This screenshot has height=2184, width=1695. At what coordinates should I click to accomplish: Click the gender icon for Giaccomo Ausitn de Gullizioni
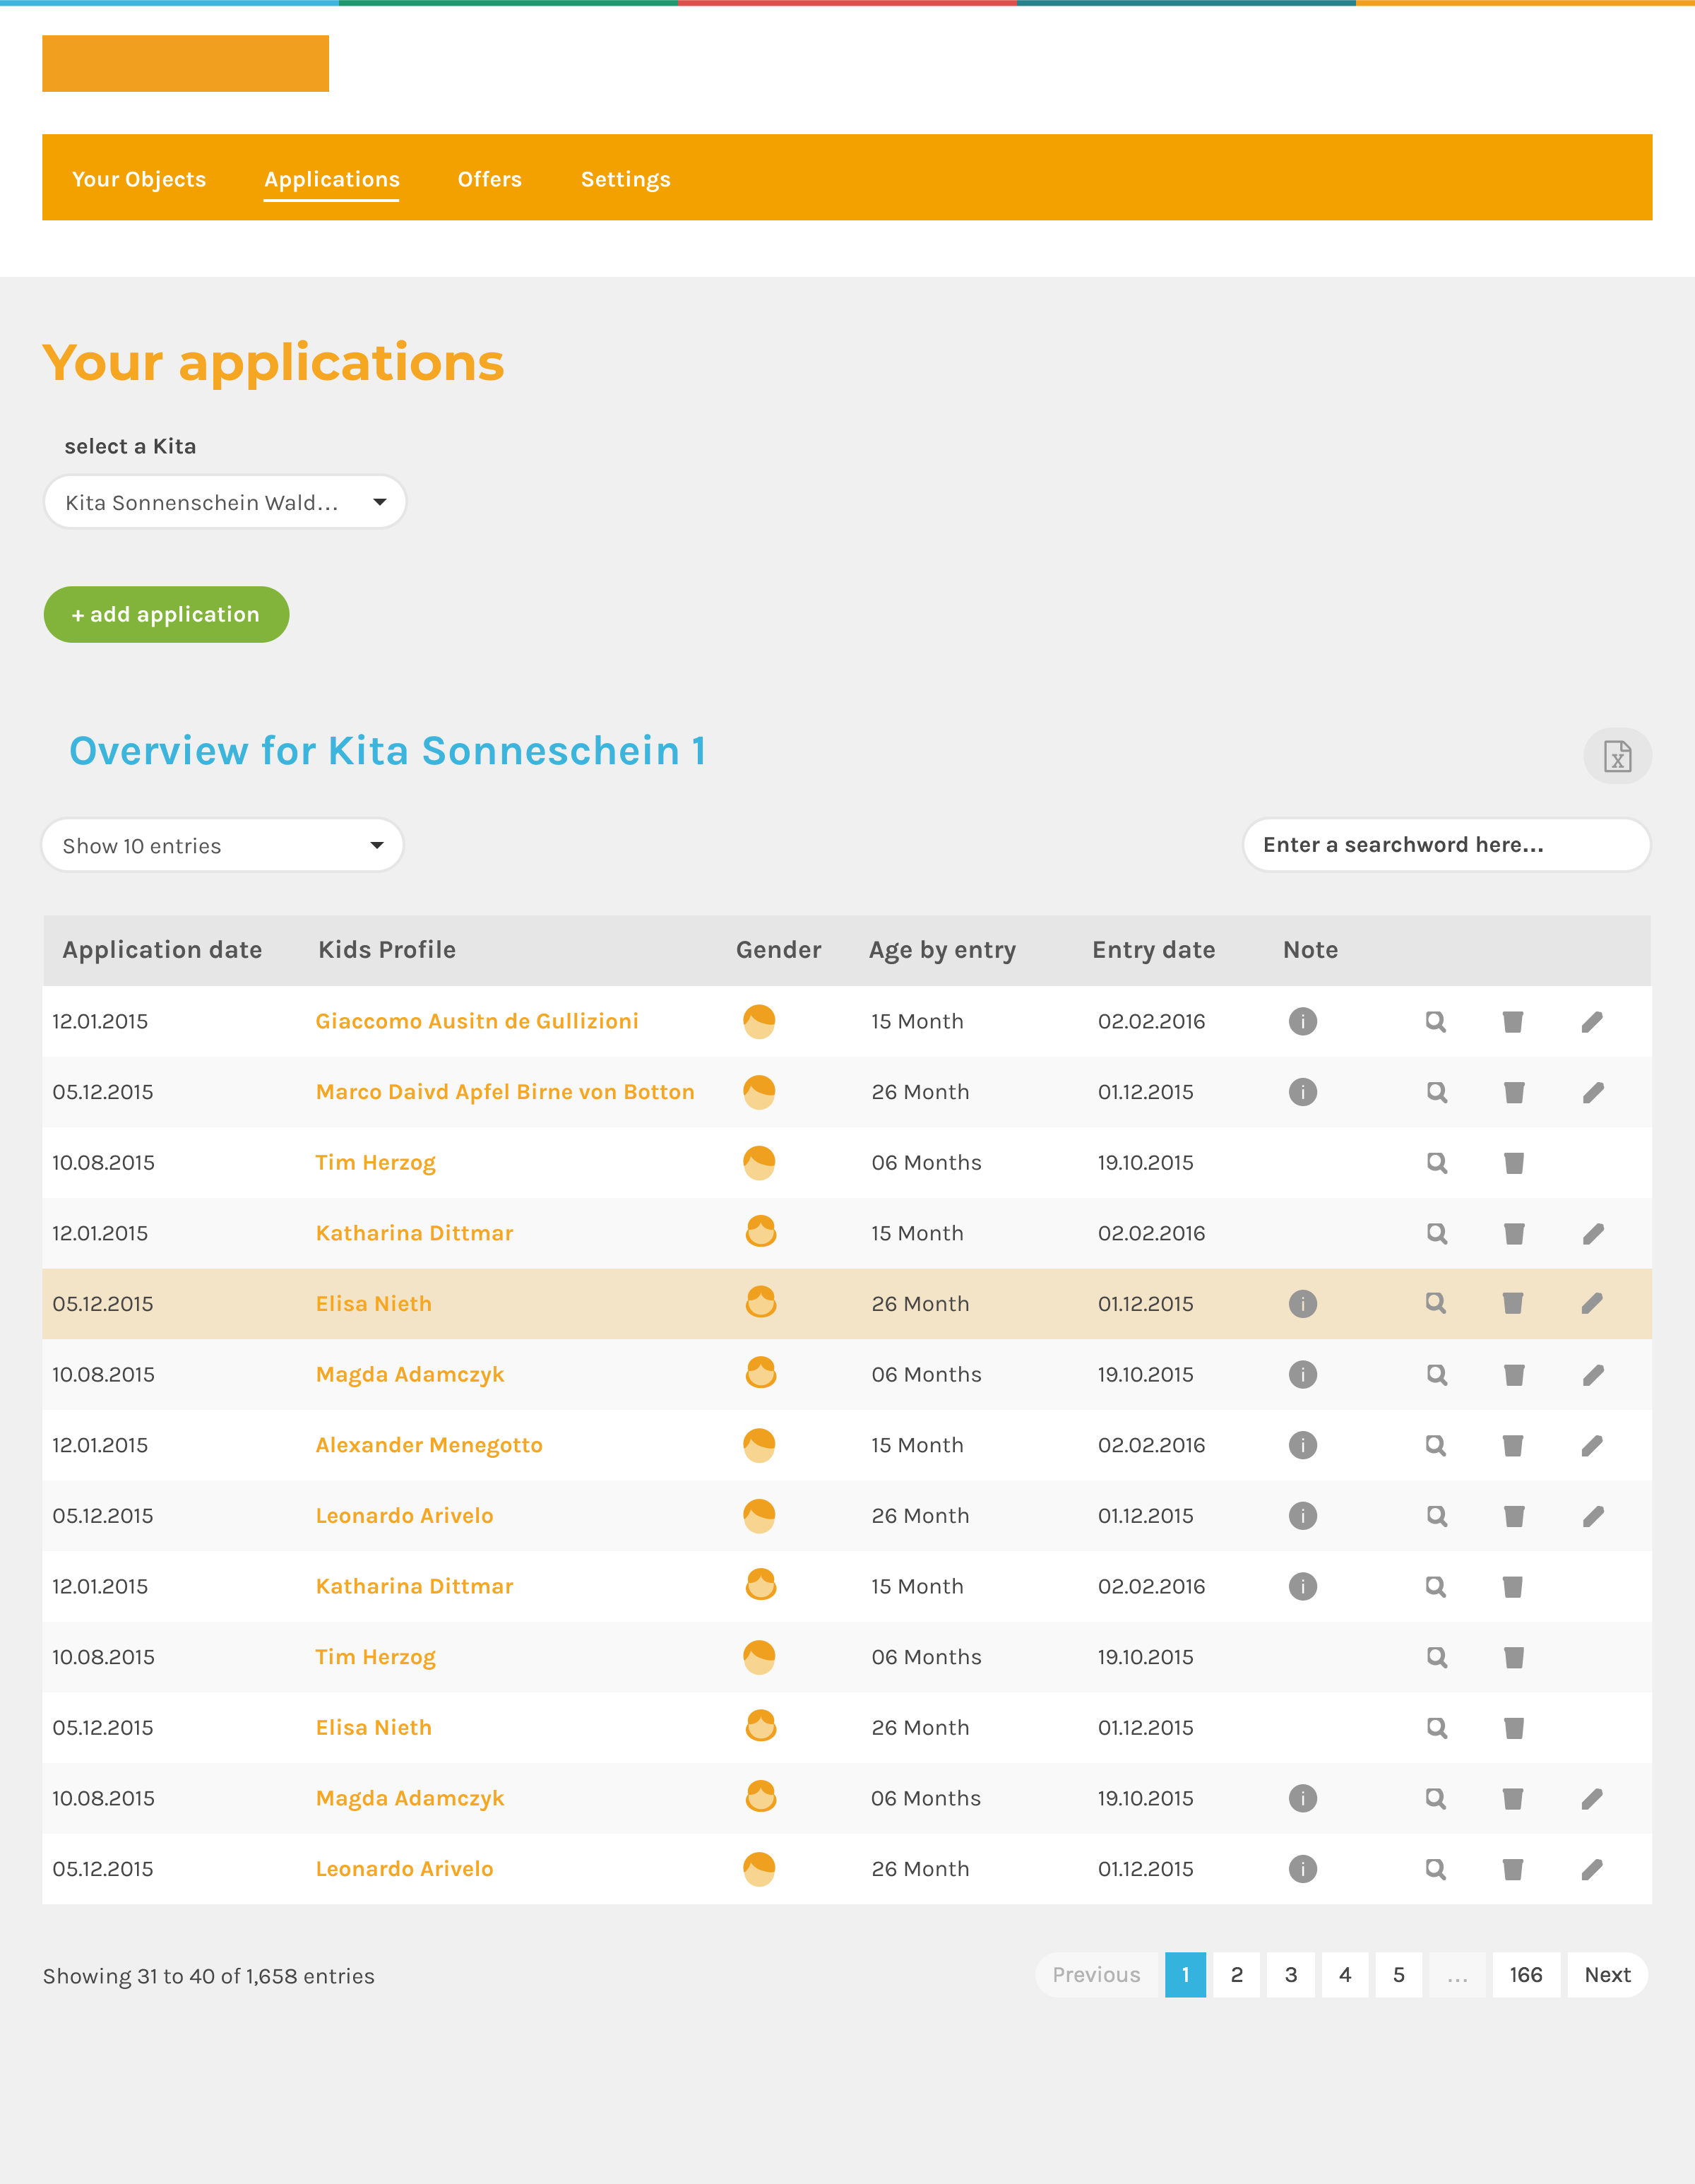pos(759,1021)
